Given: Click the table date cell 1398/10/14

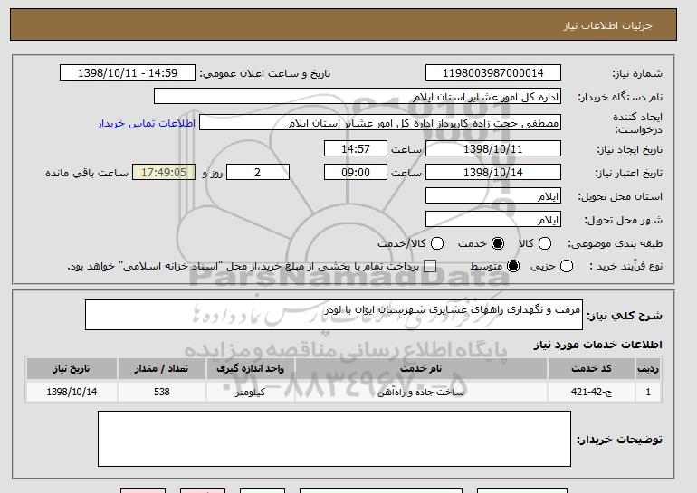Looking at the screenshot, I should pos(72,392).
